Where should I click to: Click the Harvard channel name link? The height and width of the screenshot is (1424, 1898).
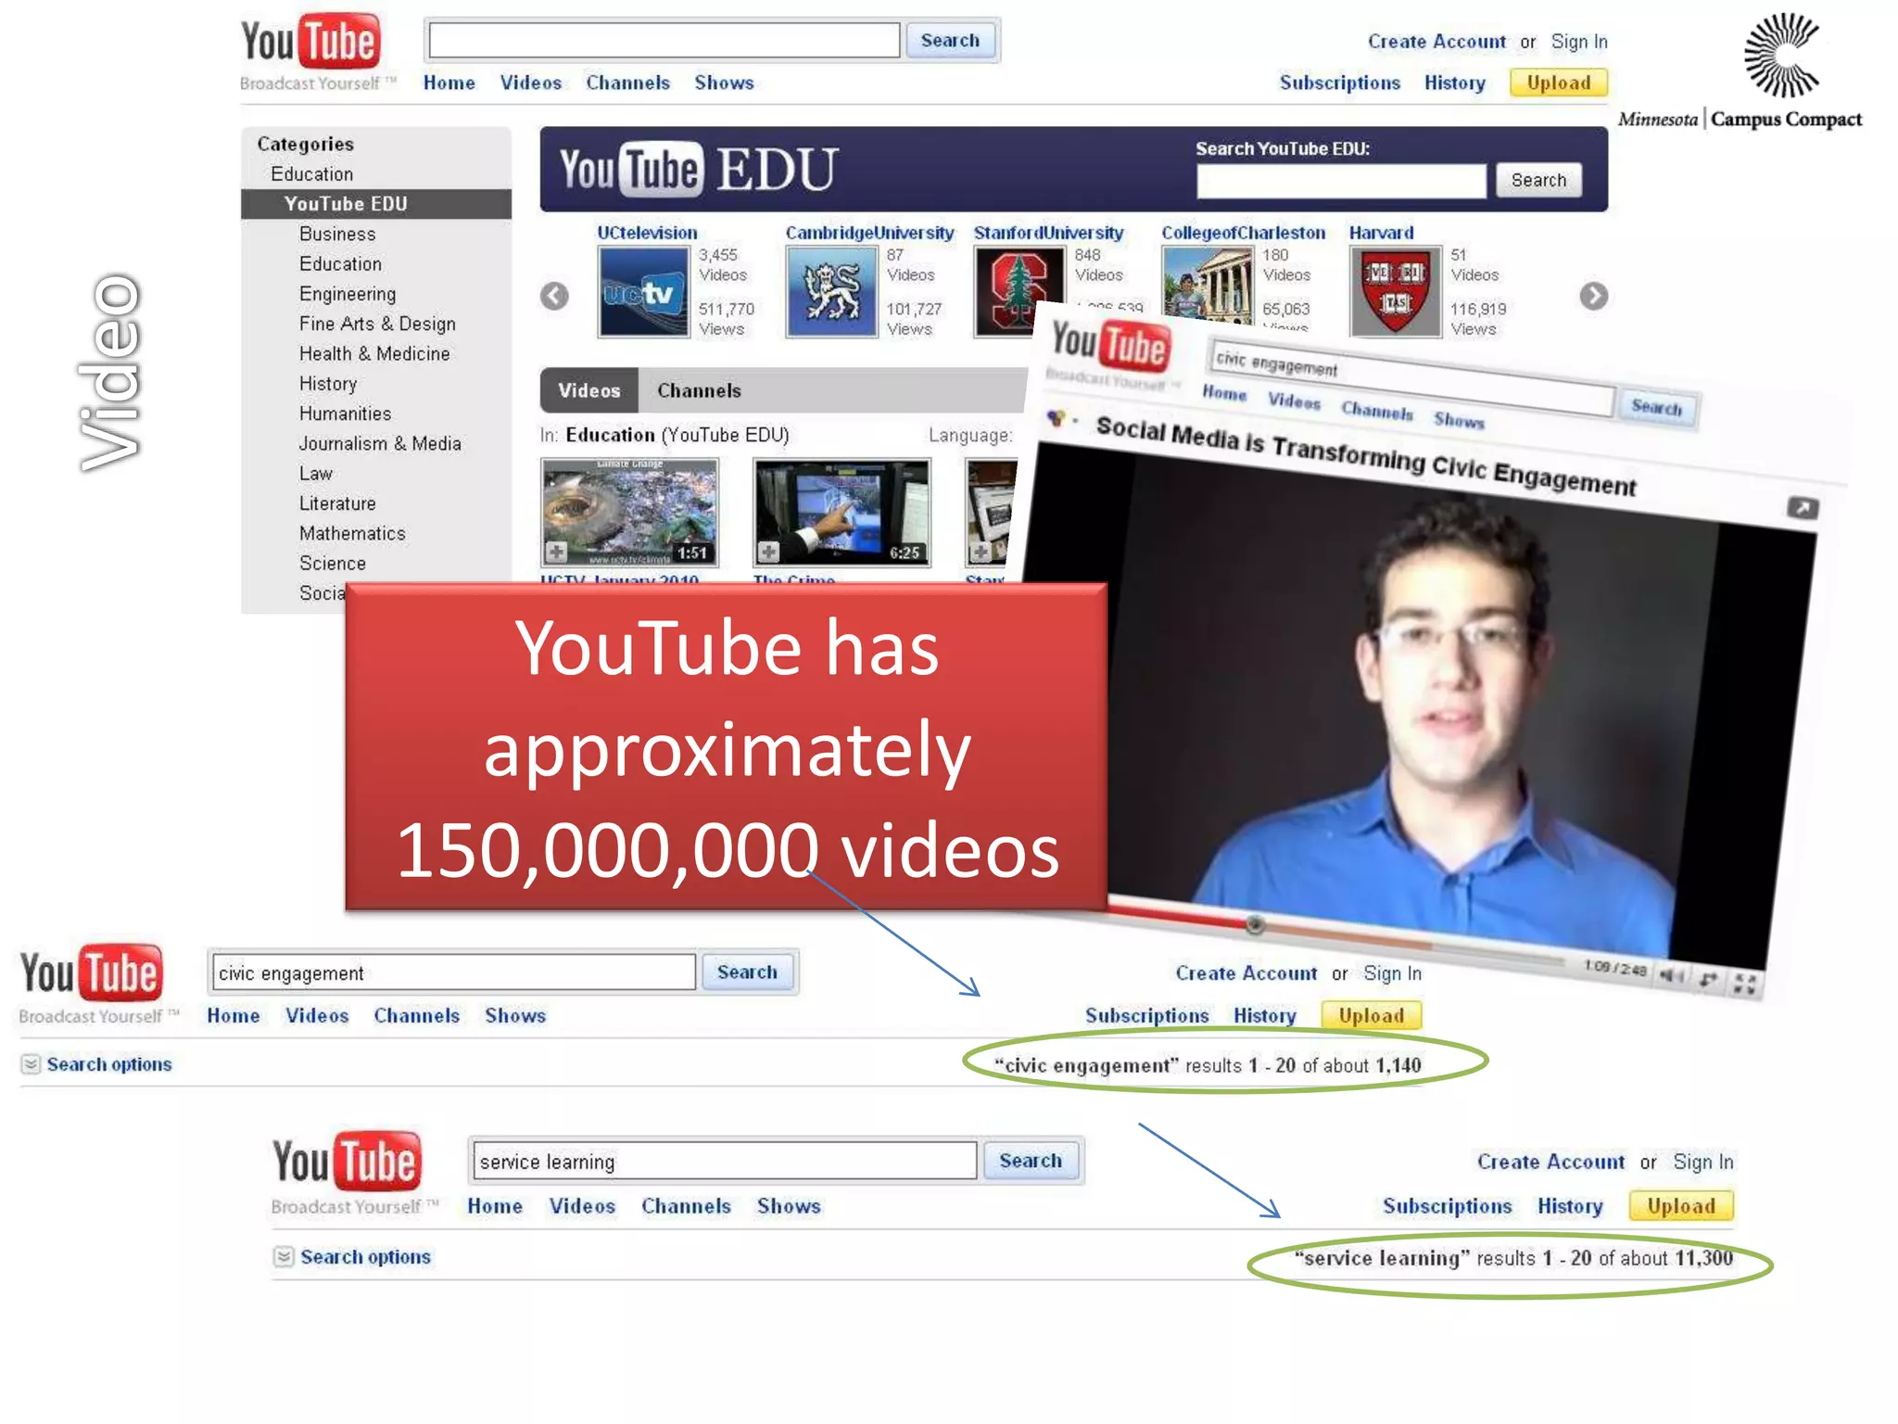click(1381, 233)
